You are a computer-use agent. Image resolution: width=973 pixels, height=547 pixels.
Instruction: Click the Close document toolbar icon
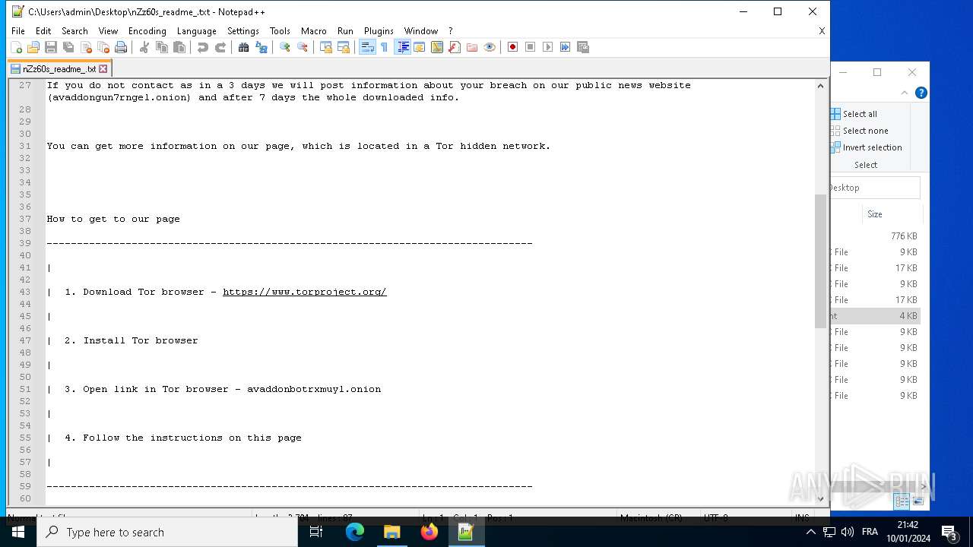coord(86,47)
